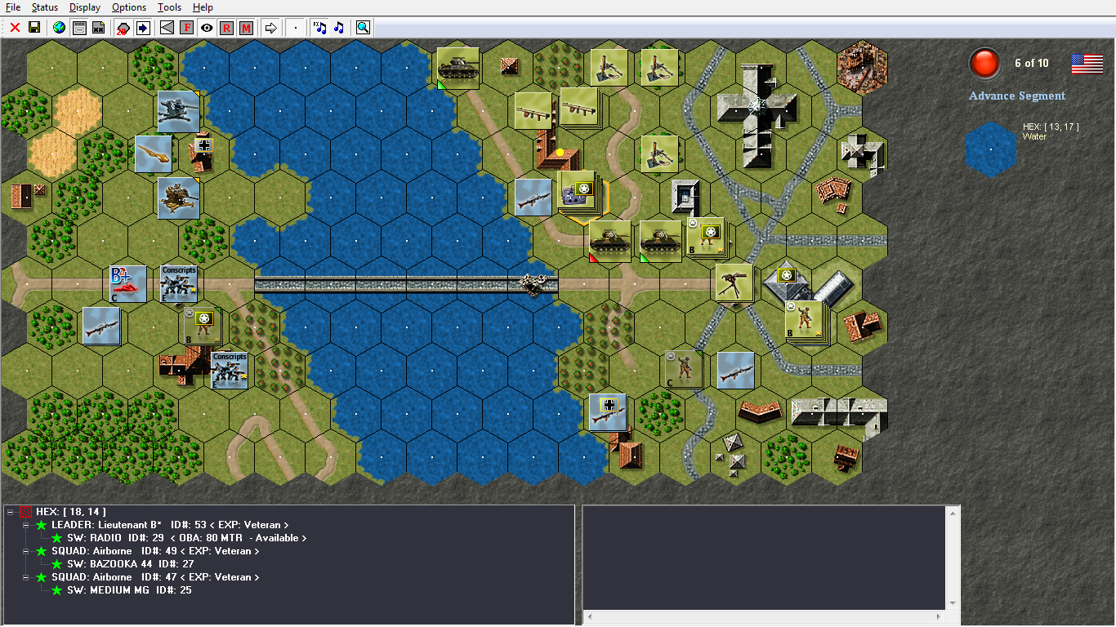Select the panzerfaust counter near the wheat field
The width and height of the screenshot is (1116, 627).
click(x=154, y=153)
